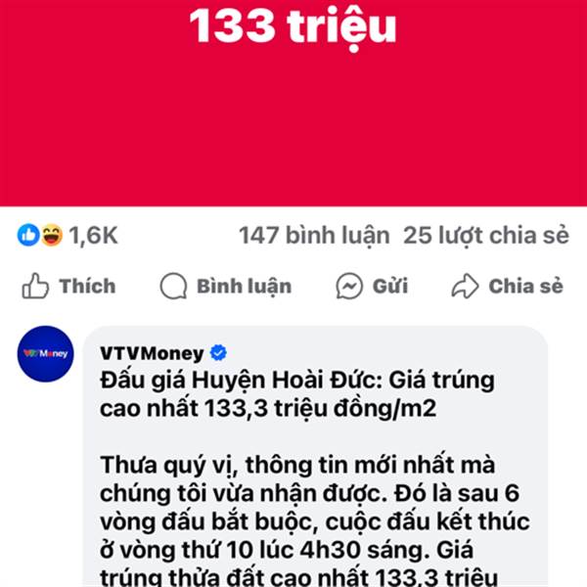Screen dimensions: 587x587
Task: Tap the 133 triệu headline text
Action: pyautogui.click(x=293, y=27)
